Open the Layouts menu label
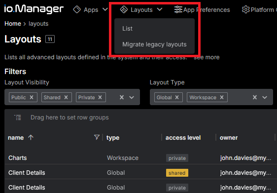This screenshot has width=277, height=193. tap(141, 10)
